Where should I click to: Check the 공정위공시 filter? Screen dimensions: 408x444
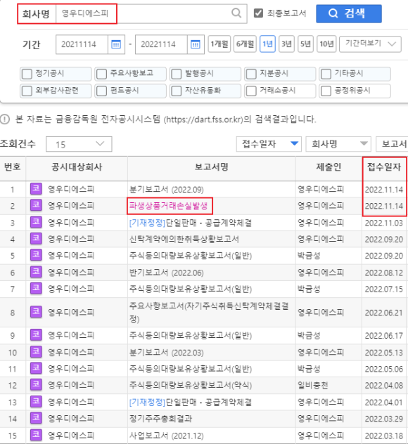(326, 91)
